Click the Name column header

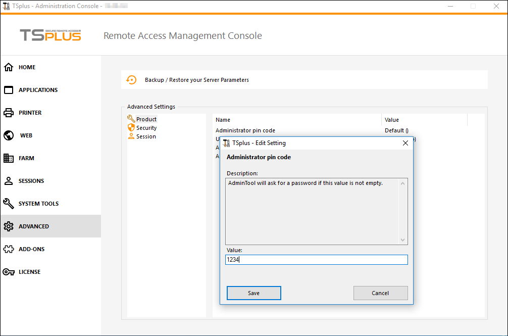pyautogui.click(x=223, y=120)
